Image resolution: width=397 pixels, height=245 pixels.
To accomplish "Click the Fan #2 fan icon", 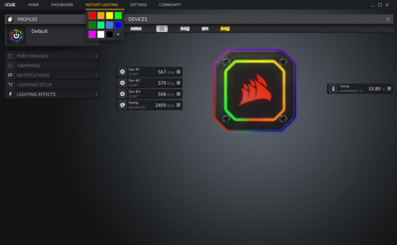I will (x=122, y=83).
